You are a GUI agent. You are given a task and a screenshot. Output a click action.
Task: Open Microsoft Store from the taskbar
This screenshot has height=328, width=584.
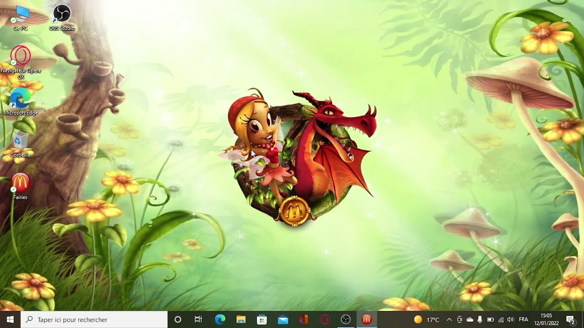pyautogui.click(x=262, y=320)
